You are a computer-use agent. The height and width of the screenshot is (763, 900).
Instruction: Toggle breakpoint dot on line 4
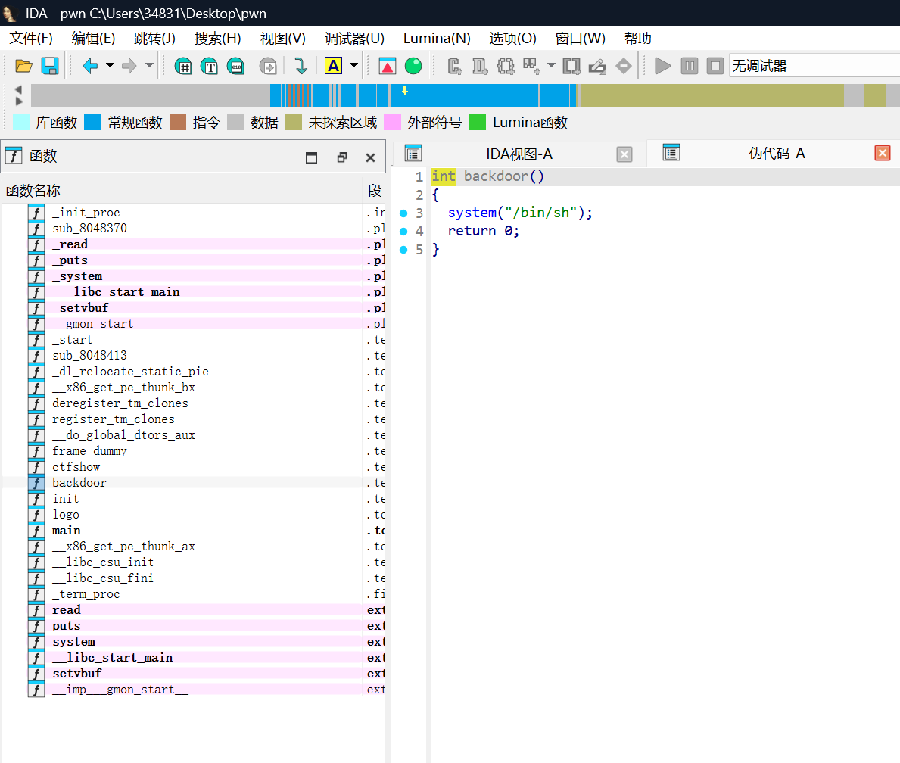tap(403, 232)
